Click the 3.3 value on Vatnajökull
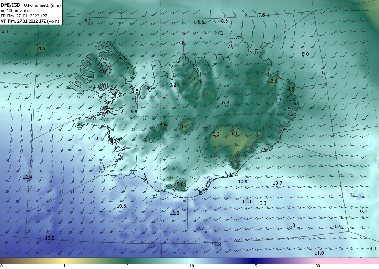Viewport: 379px width, 269px height. 234,133
